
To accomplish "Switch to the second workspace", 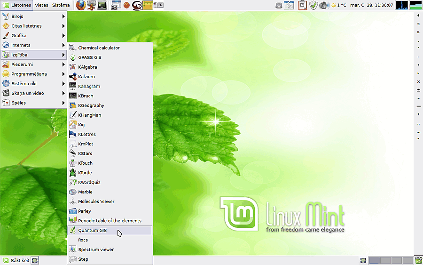I will tap(385, 260).
